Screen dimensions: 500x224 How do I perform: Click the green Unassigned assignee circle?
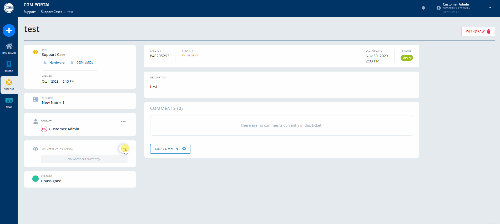tap(36, 179)
